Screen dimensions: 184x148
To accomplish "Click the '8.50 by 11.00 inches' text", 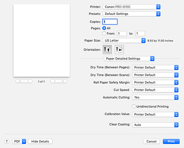I will click(x=160, y=41).
